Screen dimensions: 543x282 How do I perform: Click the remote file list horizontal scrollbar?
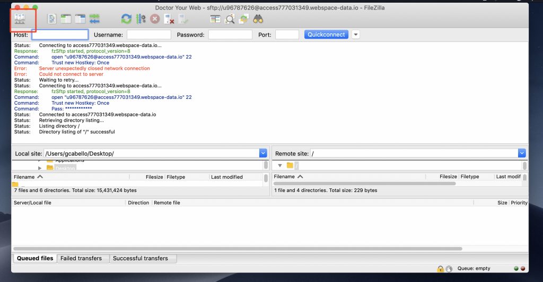point(364,184)
